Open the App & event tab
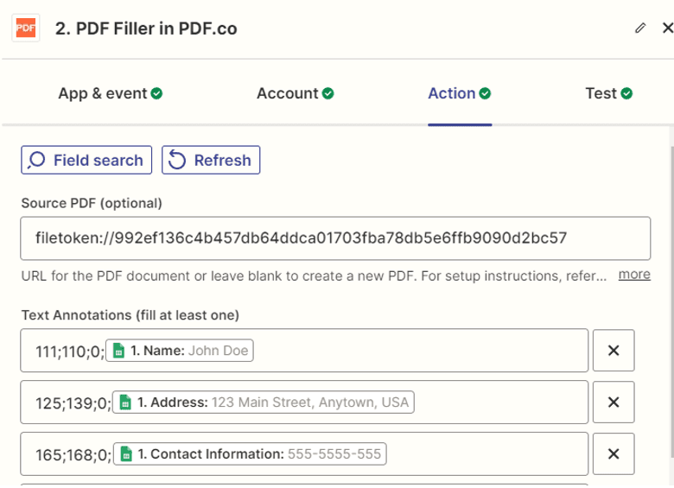This screenshot has height=488, width=674. point(110,93)
